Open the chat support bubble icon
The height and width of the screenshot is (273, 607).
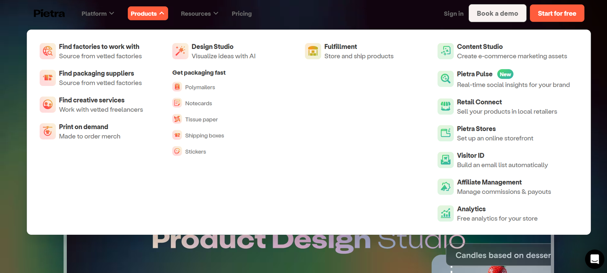click(x=594, y=259)
